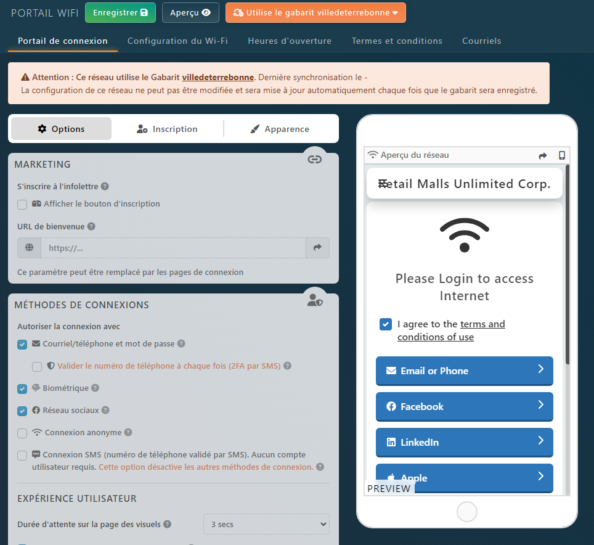Select the Apparence tab
The width and height of the screenshot is (594, 545).
click(x=280, y=129)
